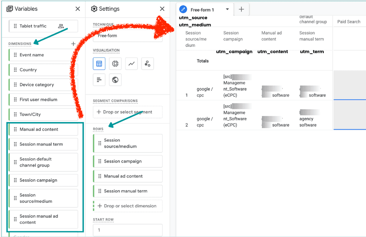Select Manual ad content in Variables

point(43,129)
